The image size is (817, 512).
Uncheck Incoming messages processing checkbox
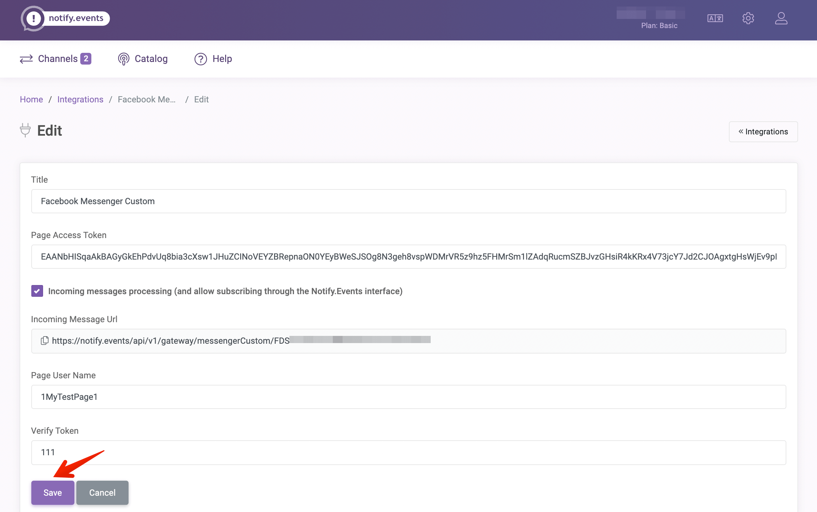tap(37, 291)
